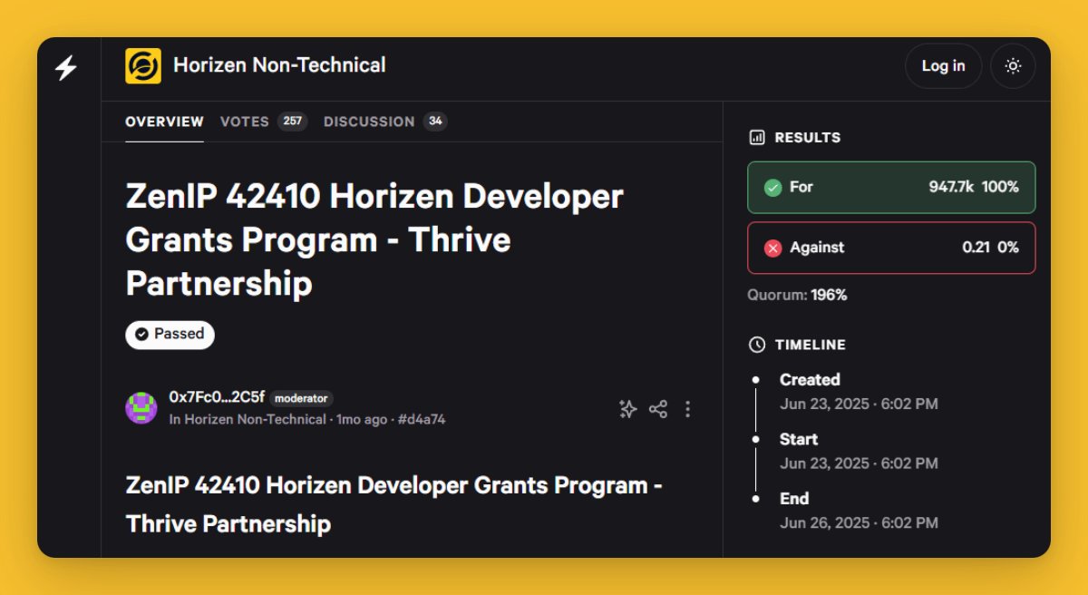Click the Against result bar
The height and width of the screenshot is (595, 1088).
[x=891, y=248]
